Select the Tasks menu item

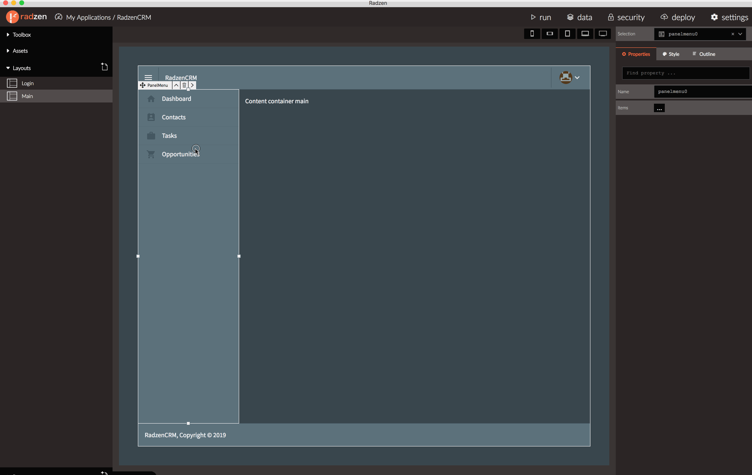click(x=189, y=136)
